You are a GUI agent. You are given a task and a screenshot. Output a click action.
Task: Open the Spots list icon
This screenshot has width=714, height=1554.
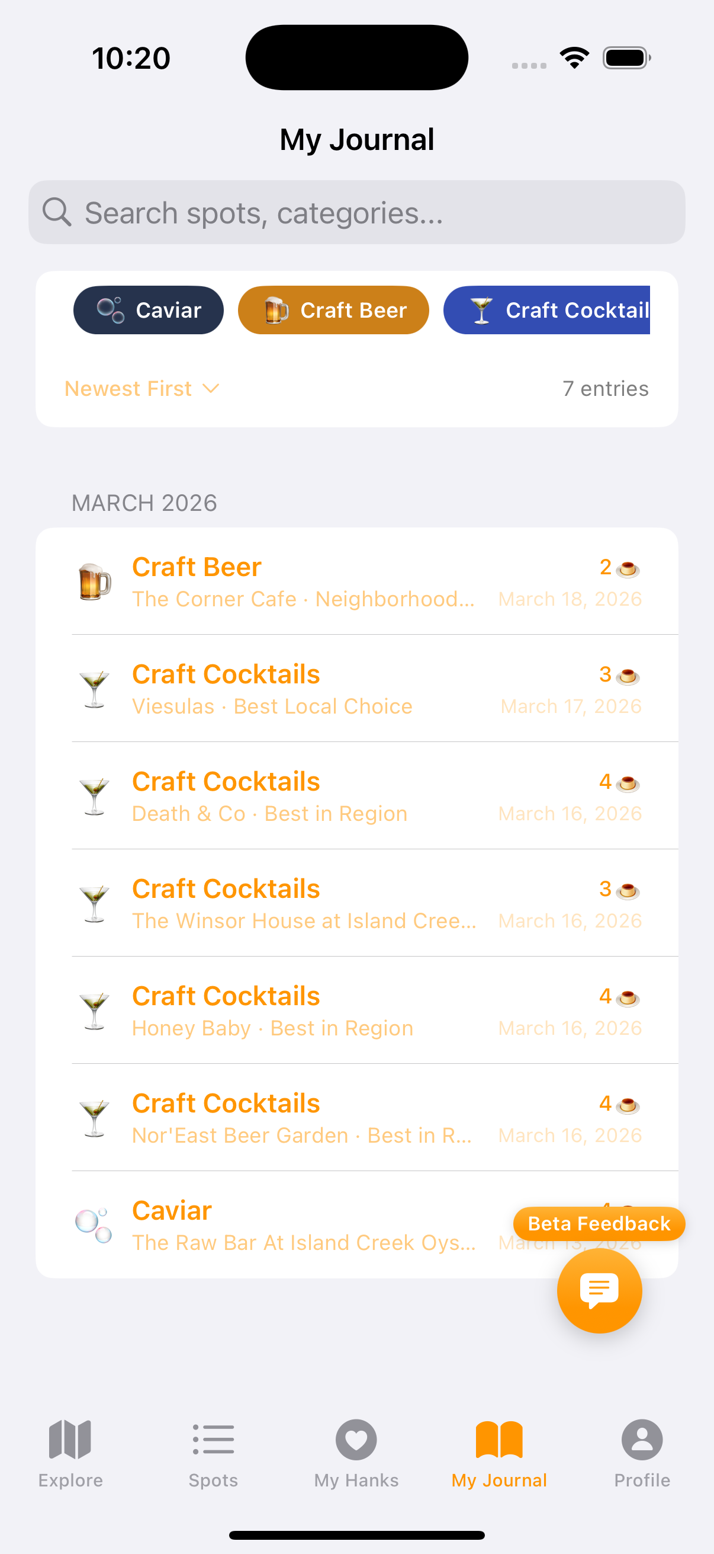pos(213,1440)
